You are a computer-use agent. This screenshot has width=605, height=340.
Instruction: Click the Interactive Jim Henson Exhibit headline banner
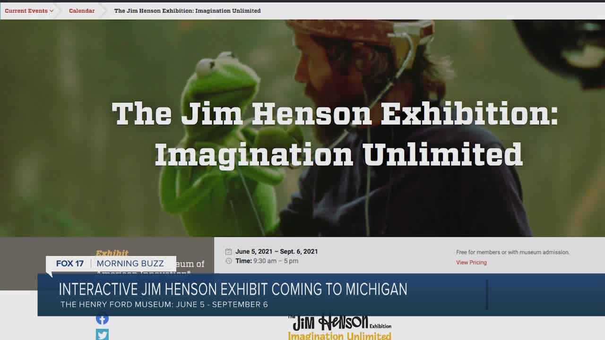[x=233, y=289]
